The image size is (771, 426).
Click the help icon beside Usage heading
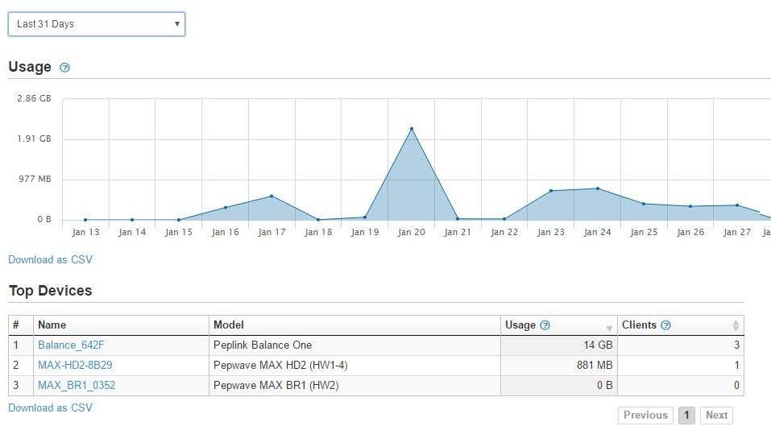65,68
